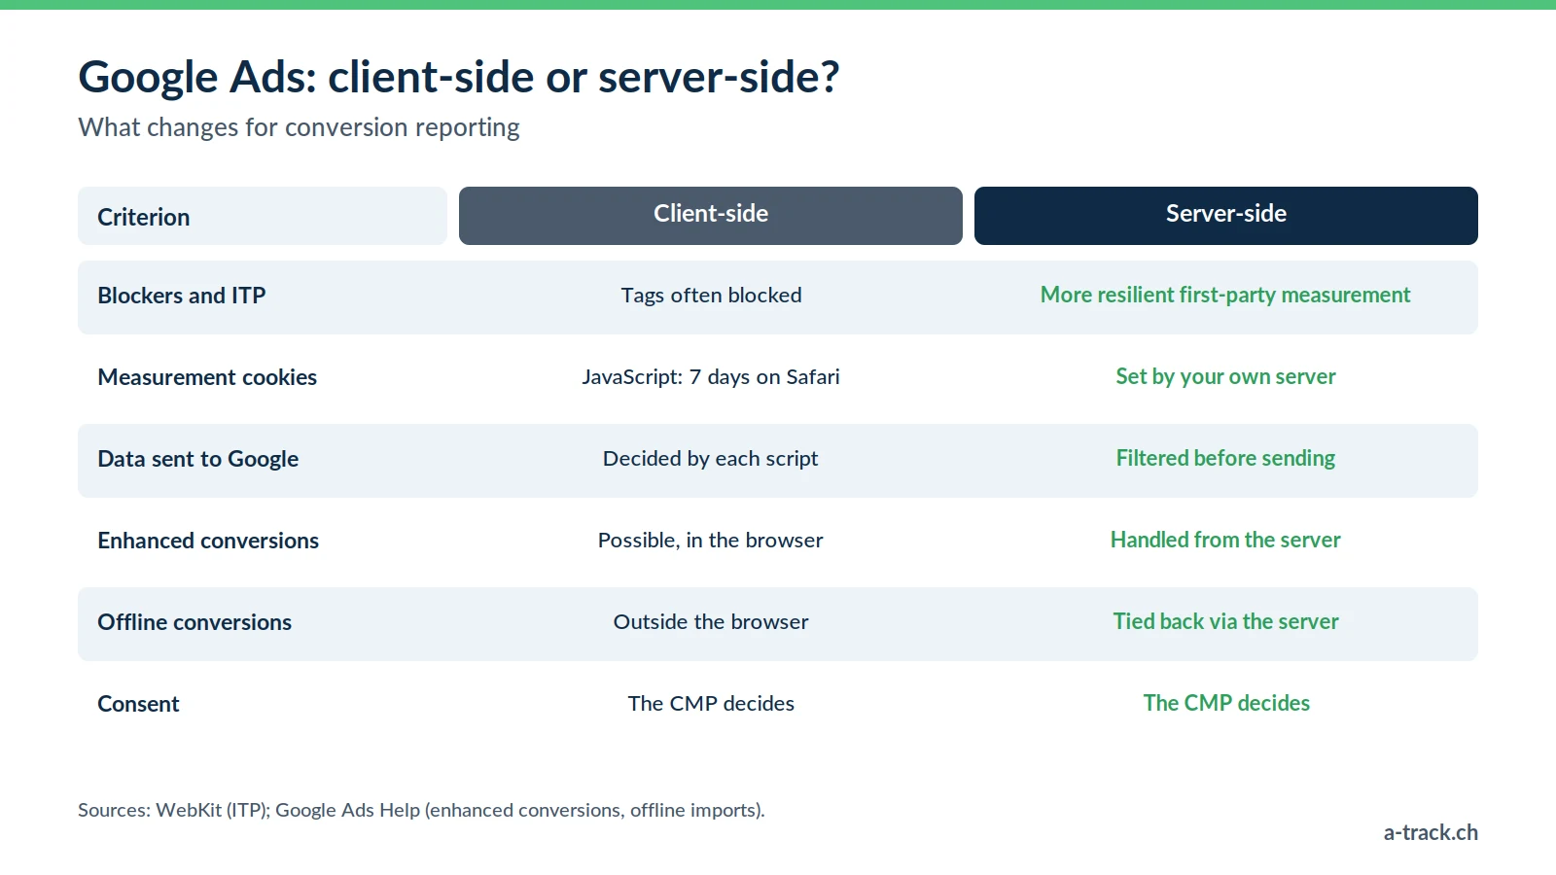Click the 'Consent' row label
Screen dimensions: 1556x875
tap(138, 704)
